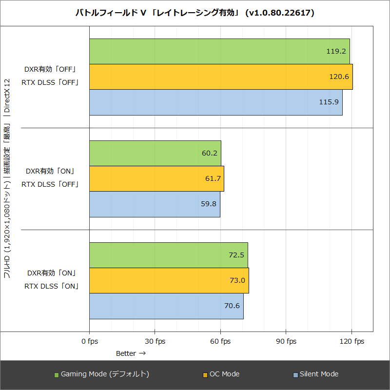390x390 pixels.
Task: Select the Silent Mode legend label
Action: click(x=319, y=374)
